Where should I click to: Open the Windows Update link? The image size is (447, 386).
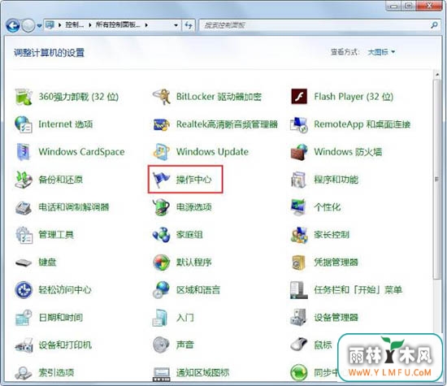(x=212, y=152)
